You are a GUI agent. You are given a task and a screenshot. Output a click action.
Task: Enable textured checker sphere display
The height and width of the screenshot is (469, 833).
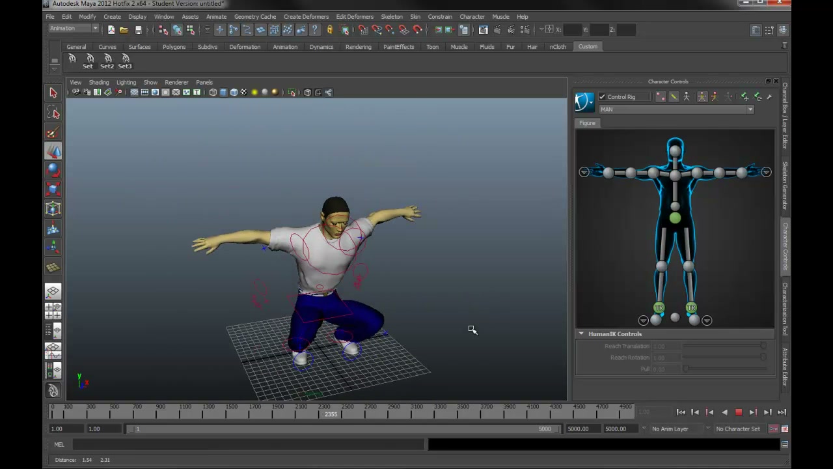(x=244, y=92)
